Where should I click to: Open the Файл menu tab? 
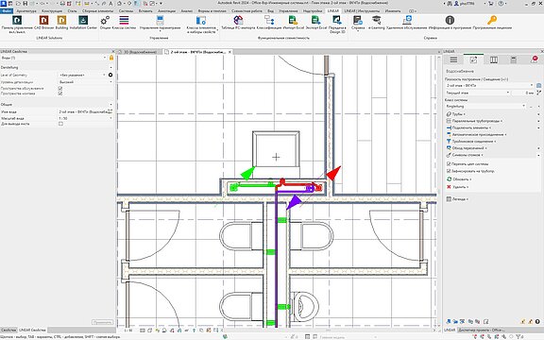7,11
